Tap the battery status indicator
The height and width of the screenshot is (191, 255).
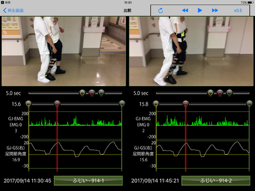[x=250, y=3]
